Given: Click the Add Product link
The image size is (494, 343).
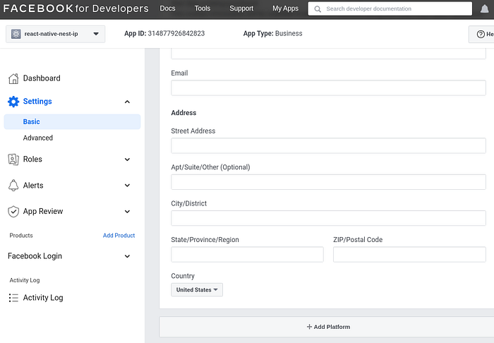Looking at the screenshot, I should click(119, 235).
